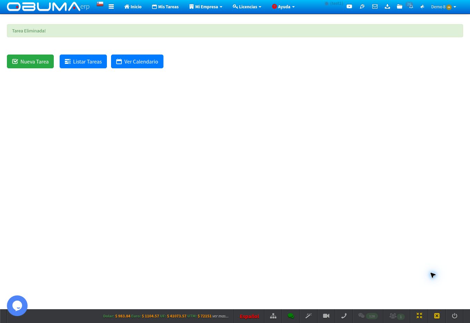Open the folder icon in top bar

click(x=399, y=7)
